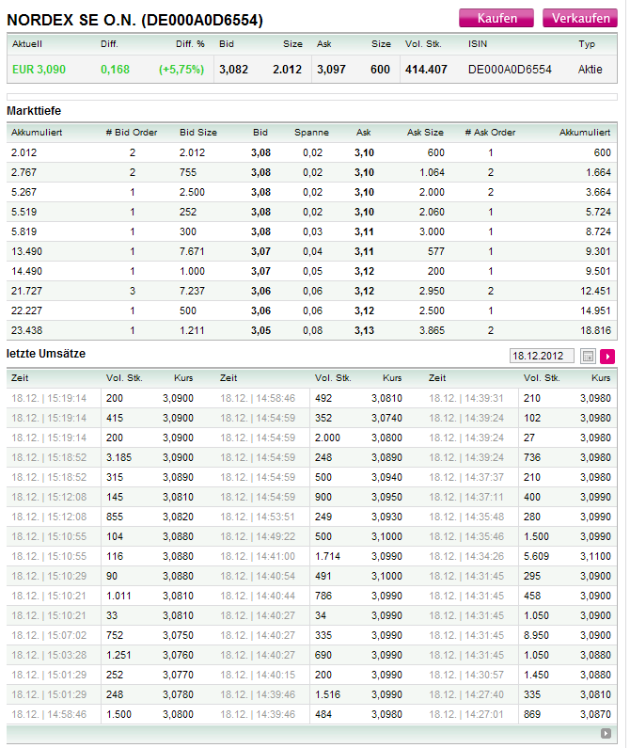
Task: Click trade volume 5.609
Action: pyautogui.click(x=536, y=556)
